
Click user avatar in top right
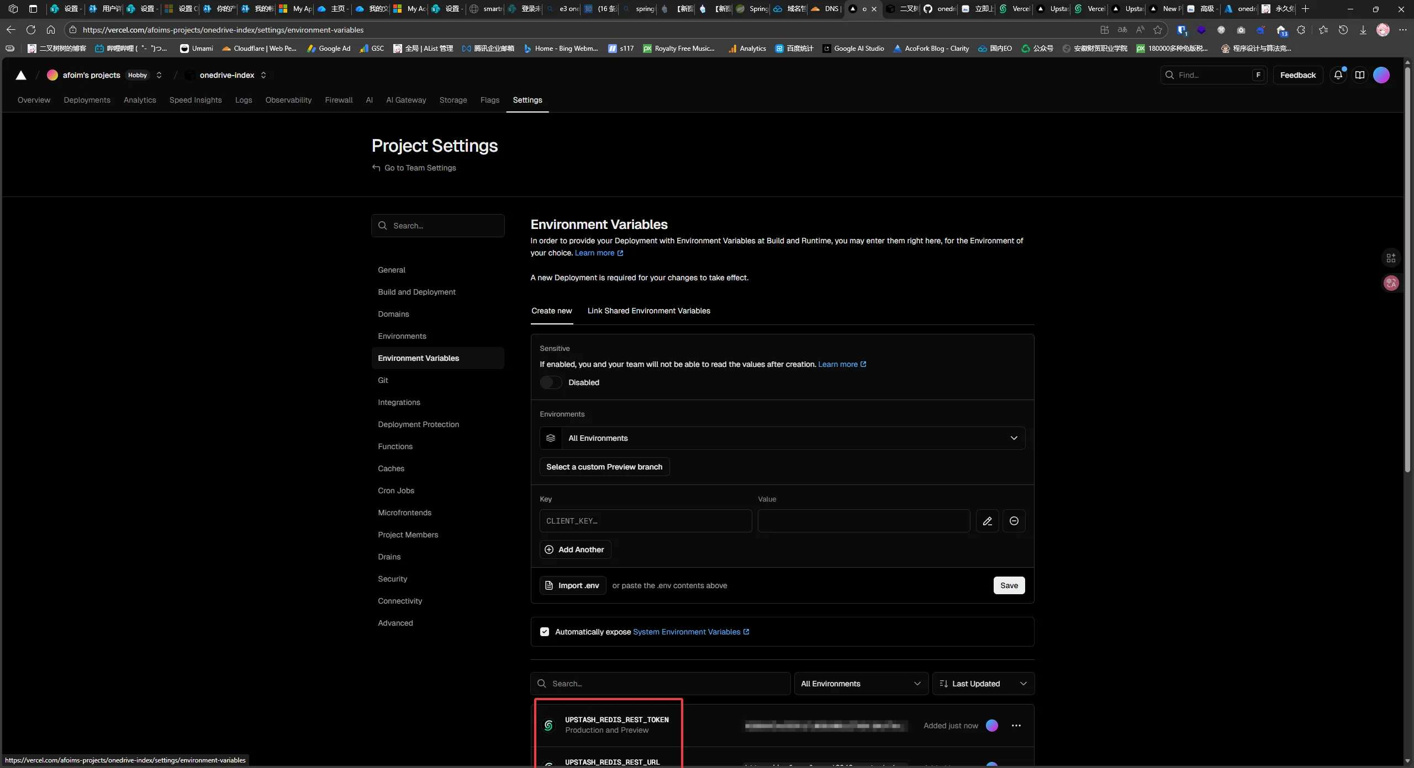coord(1381,75)
